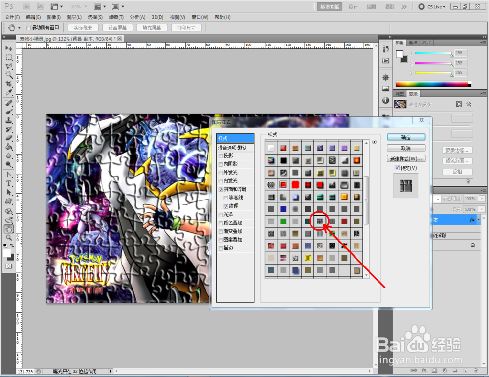
Task: Select the Brush tool
Action: 9,111
